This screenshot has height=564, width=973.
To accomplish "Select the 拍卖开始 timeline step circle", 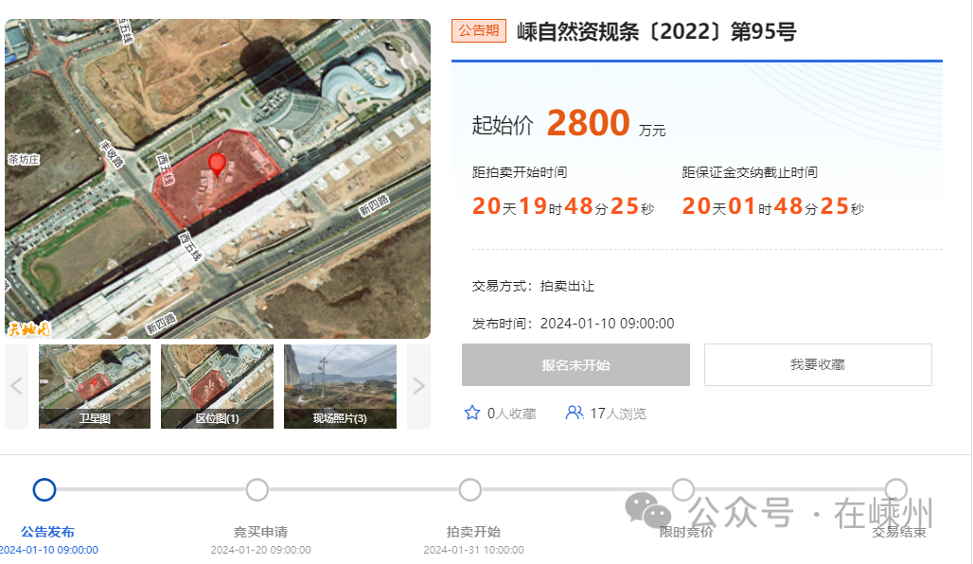I will tap(470, 489).
